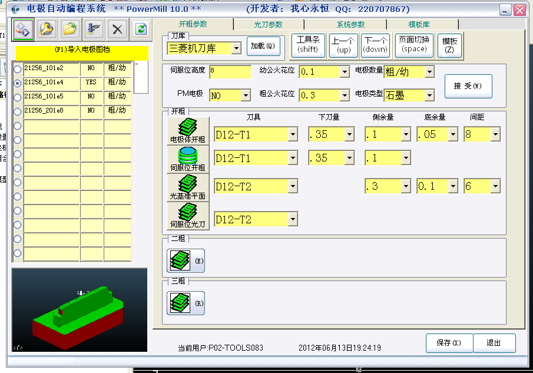Click the 粗/幼 cell of 21256_201e8
This screenshot has height=373, width=533.
tap(117, 111)
